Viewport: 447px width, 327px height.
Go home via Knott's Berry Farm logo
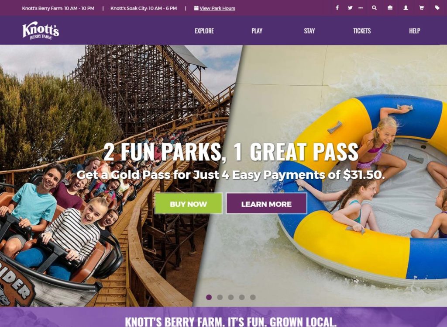pos(41,30)
